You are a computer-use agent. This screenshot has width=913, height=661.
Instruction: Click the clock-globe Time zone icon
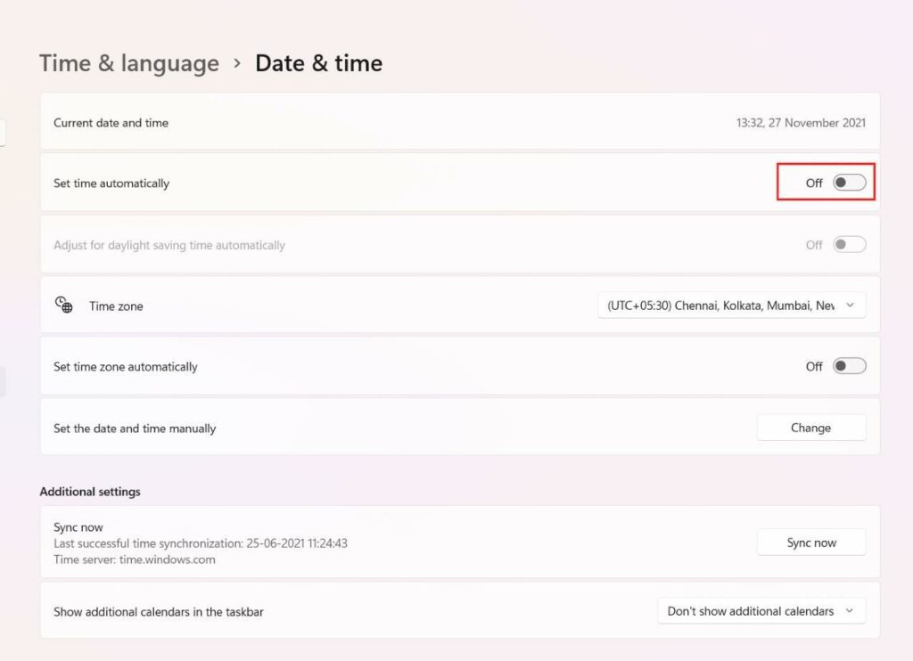[x=64, y=306]
